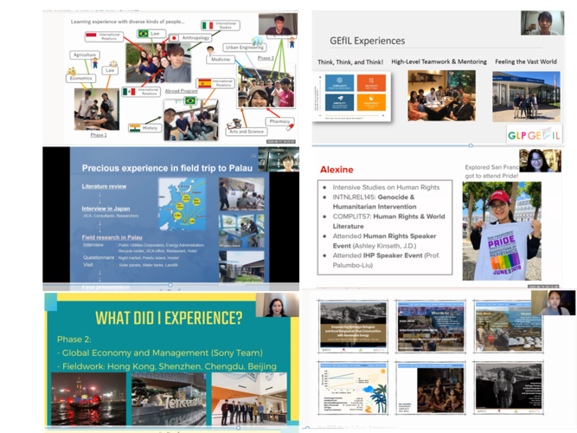
Task: Open the Field research in Palau link
Action: (112, 237)
